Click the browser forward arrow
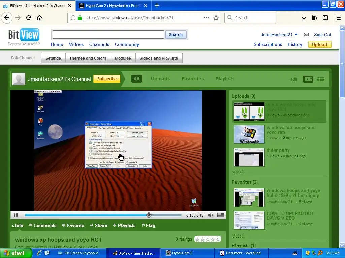The image size is (345, 258). coord(18,18)
